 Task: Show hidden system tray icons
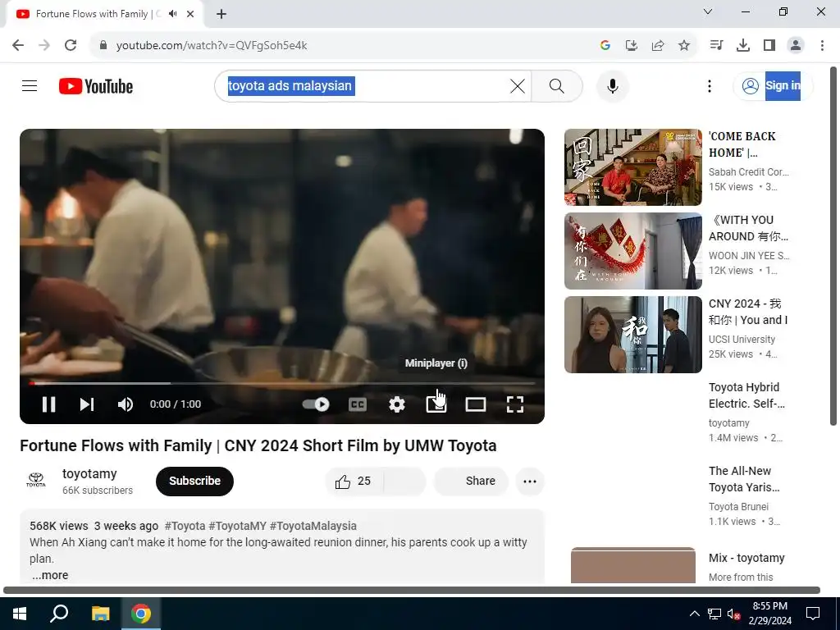(694, 614)
